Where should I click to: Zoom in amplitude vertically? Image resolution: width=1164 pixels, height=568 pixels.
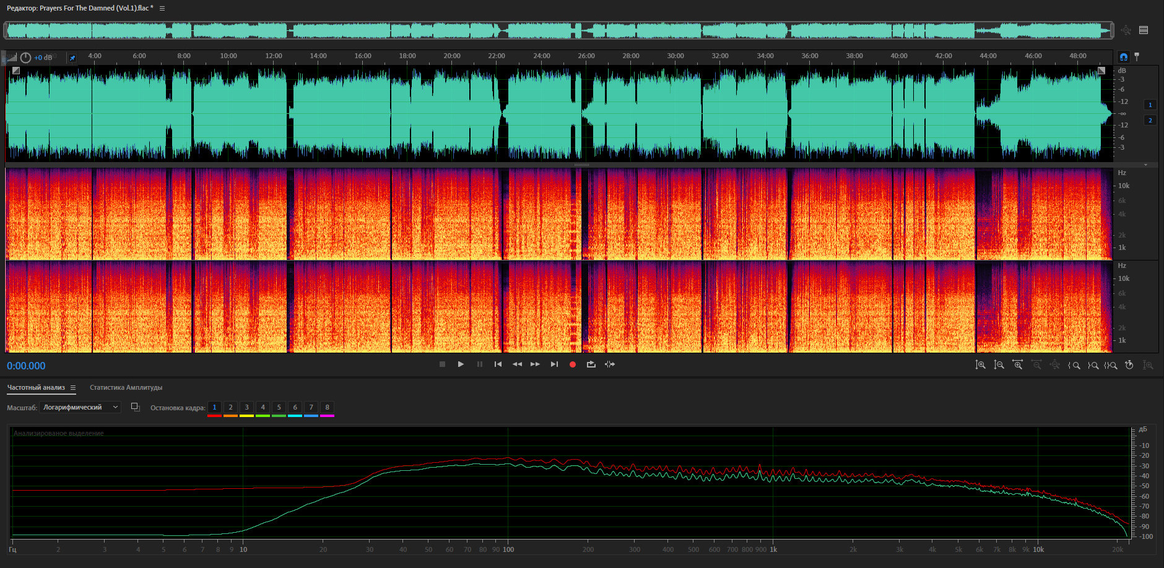click(980, 365)
